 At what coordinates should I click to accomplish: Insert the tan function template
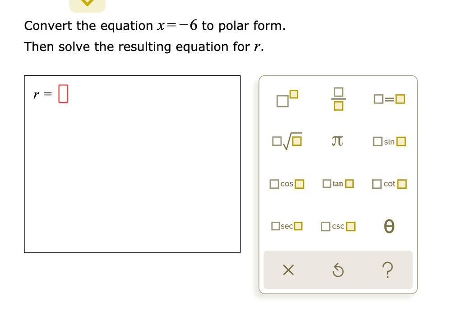click(x=337, y=183)
